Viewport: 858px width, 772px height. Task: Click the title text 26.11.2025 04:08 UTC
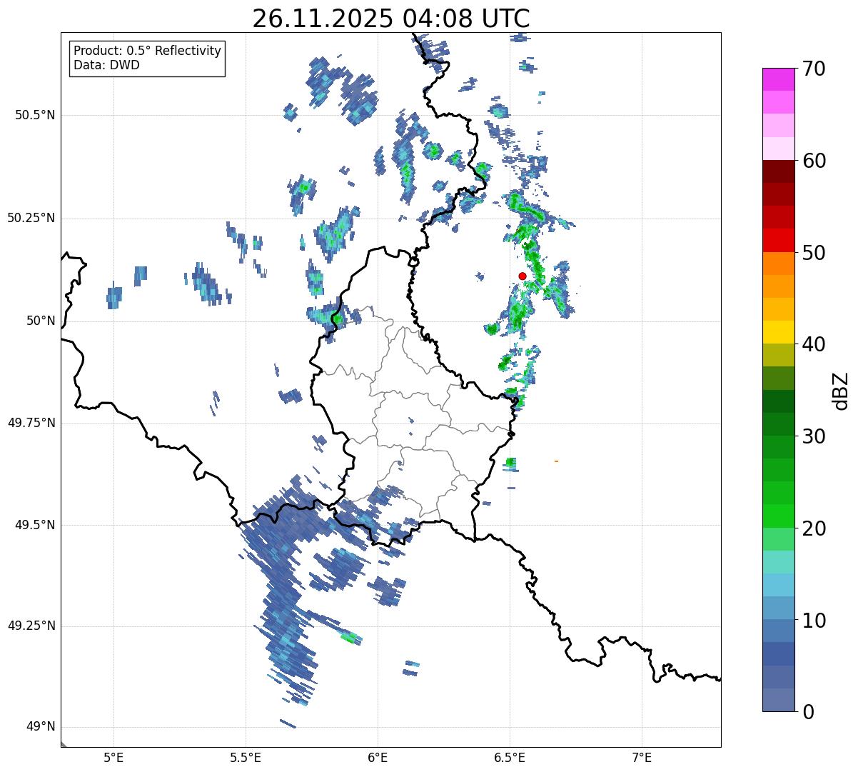pos(391,19)
